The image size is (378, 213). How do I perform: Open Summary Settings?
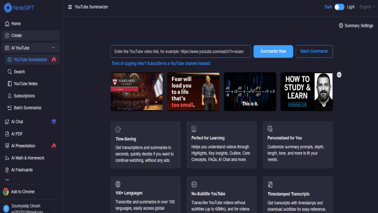tap(356, 26)
